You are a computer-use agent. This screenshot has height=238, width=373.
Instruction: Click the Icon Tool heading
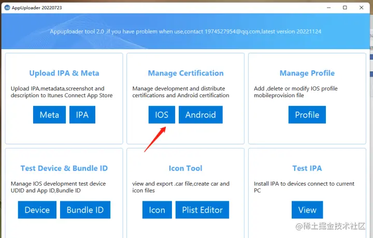(x=185, y=168)
